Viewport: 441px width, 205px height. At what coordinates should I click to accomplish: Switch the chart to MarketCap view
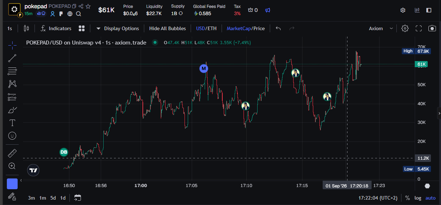(238, 28)
